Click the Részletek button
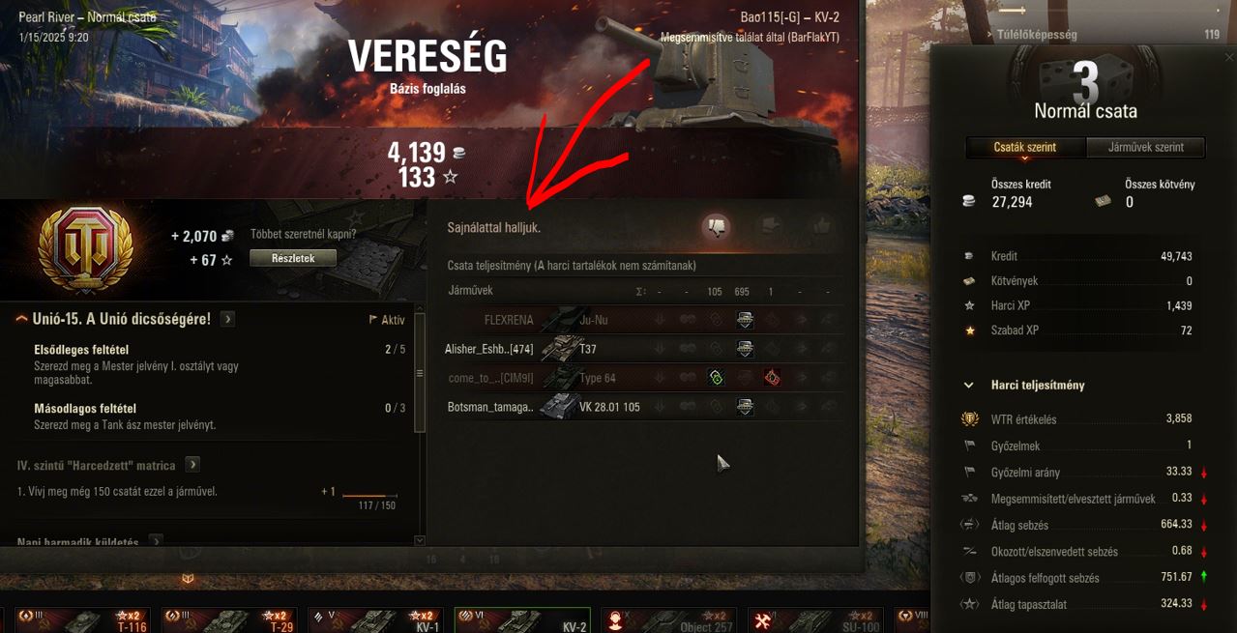Image resolution: width=1237 pixels, height=633 pixels. (294, 258)
